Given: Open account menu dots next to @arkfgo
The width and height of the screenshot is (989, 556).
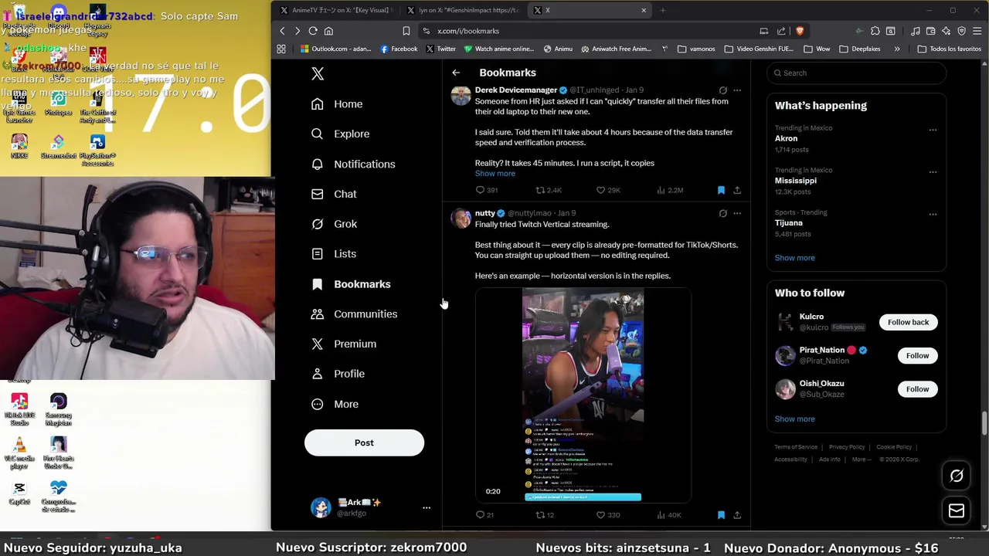Looking at the screenshot, I should (x=427, y=507).
